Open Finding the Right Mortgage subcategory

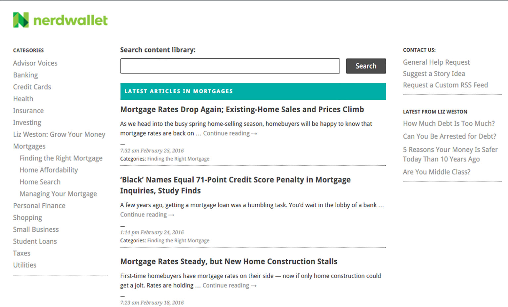pyautogui.click(x=61, y=158)
